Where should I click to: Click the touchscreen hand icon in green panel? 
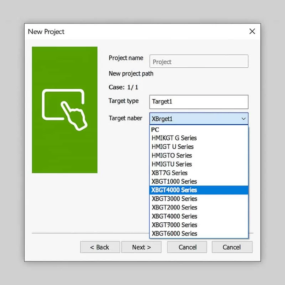(64, 110)
